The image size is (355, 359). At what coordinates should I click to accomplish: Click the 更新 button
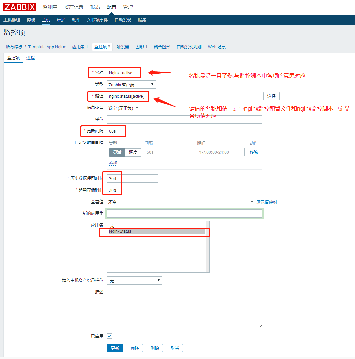point(115,348)
